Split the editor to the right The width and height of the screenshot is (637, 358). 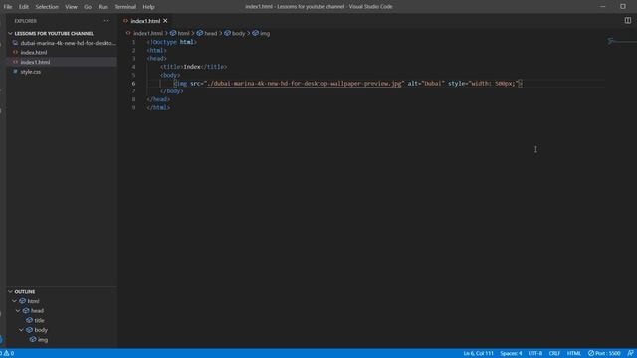point(628,20)
